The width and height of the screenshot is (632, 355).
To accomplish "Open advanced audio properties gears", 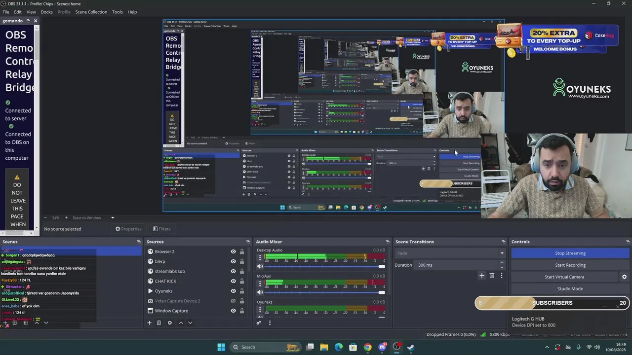I will pos(259,323).
